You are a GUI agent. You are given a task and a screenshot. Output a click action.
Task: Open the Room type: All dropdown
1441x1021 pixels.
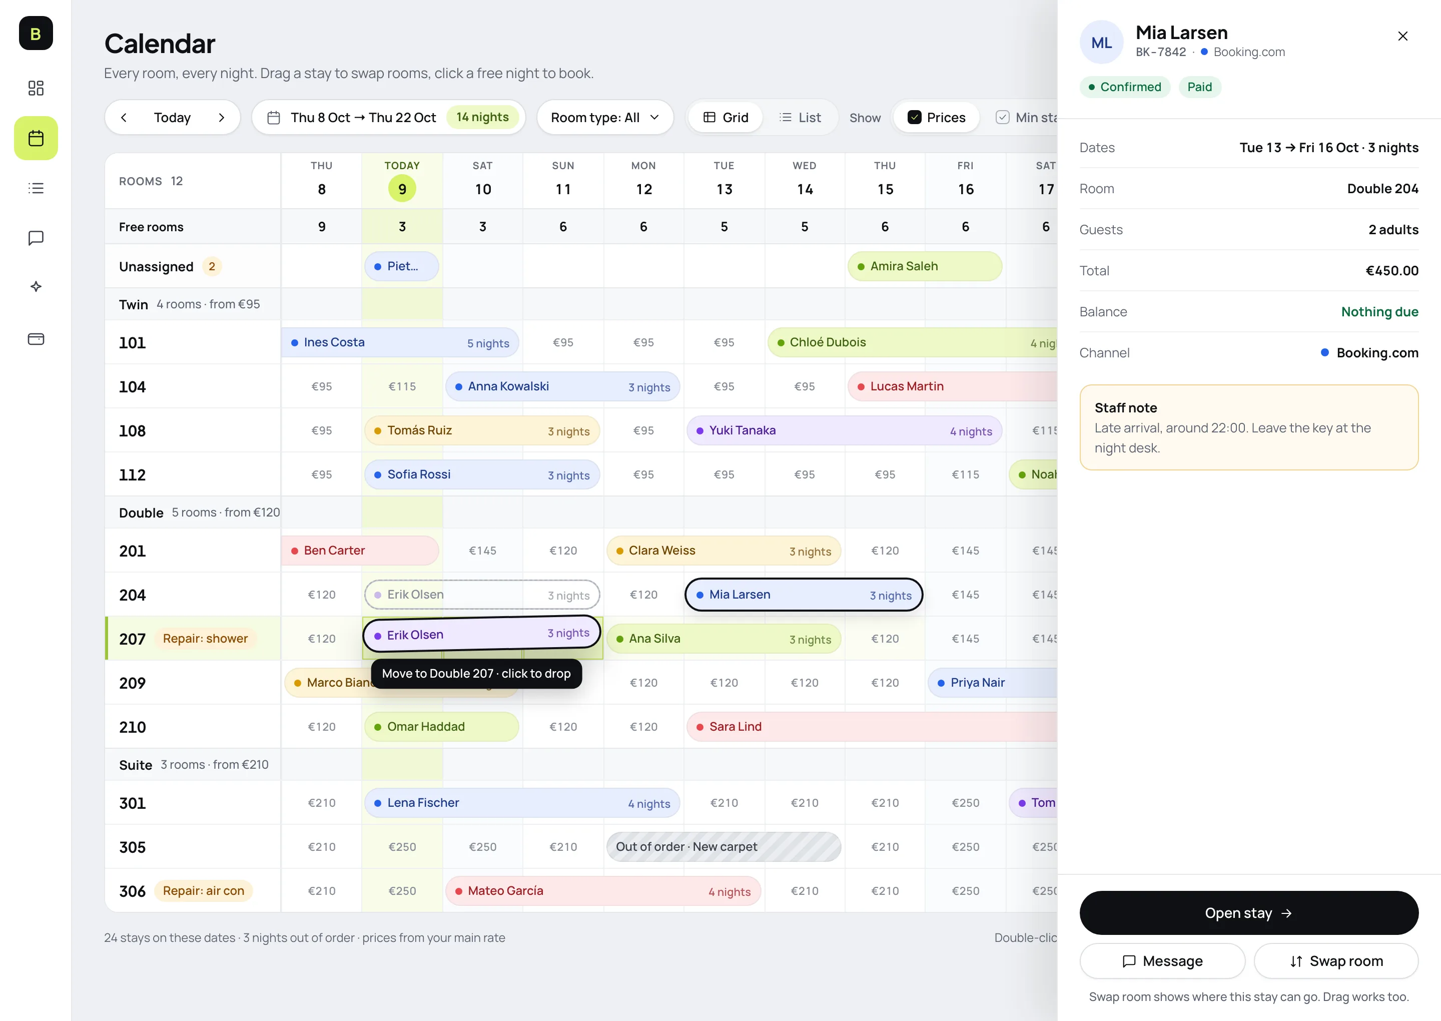pyautogui.click(x=604, y=118)
